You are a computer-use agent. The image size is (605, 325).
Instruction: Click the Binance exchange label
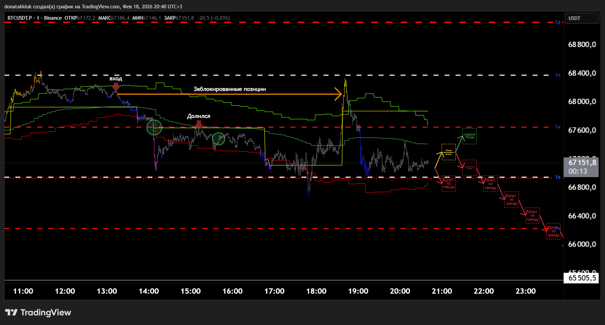[53, 18]
